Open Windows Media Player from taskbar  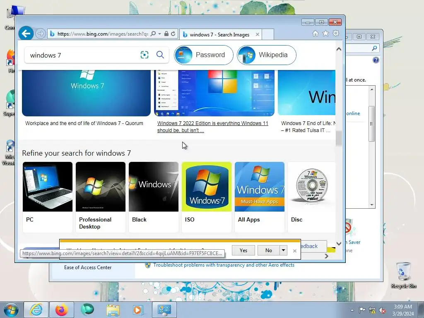point(138,310)
